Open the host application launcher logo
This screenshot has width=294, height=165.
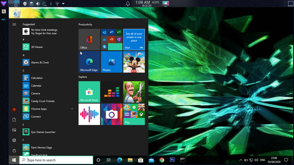pyautogui.click(x=4, y=3)
